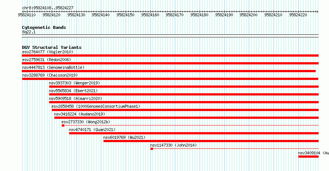Image resolution: width=329 pixels, height=171 pixels.
Task: Click the short red bar under nsv3409104
Action: click(308, 157)
